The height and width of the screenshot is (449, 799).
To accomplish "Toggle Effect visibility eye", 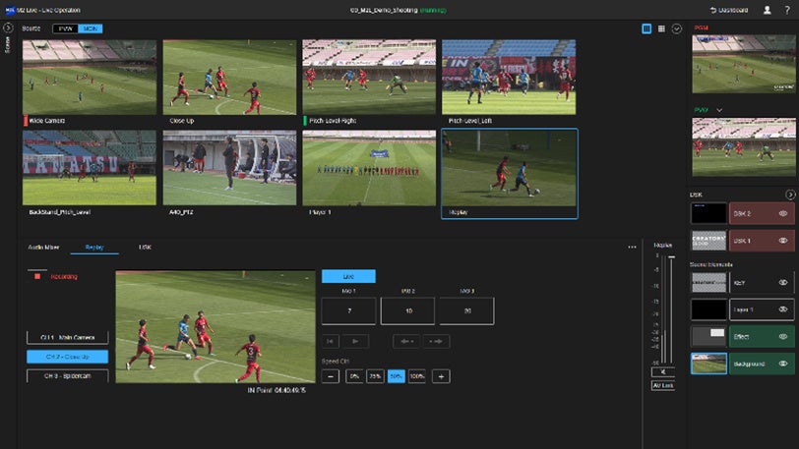I will click(783, 336).
